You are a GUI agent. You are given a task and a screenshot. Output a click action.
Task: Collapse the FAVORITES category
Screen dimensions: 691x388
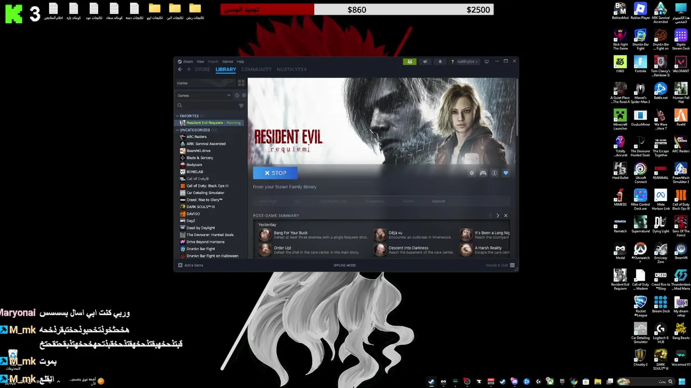[177, 116]
